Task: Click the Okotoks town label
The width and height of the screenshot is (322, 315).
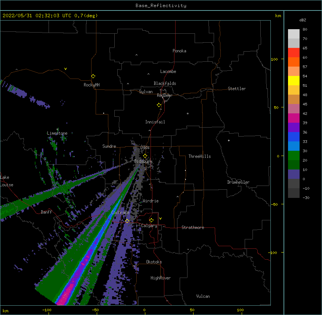Action: point(154,262)
